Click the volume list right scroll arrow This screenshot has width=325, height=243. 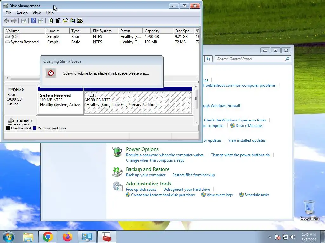coord(196,78)
